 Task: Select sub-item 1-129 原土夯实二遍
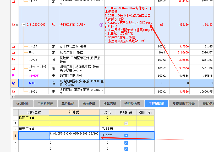33,47
